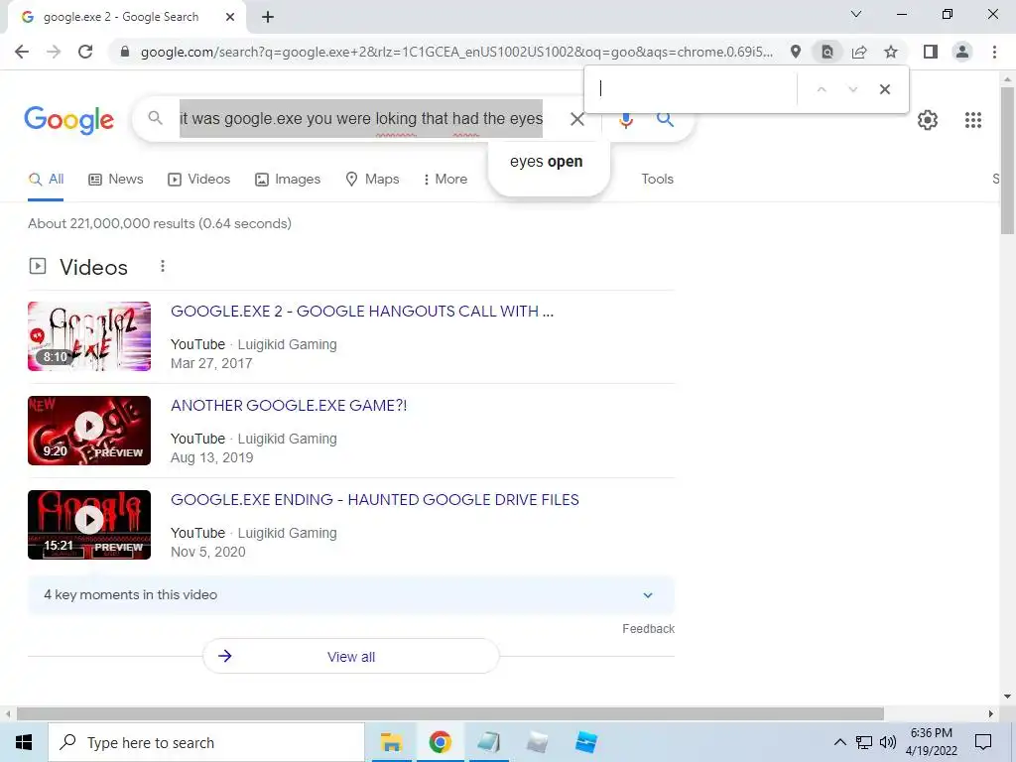Switch to the Videos tab
Viewport: 1016px width, 762px height.
[198, 179]
